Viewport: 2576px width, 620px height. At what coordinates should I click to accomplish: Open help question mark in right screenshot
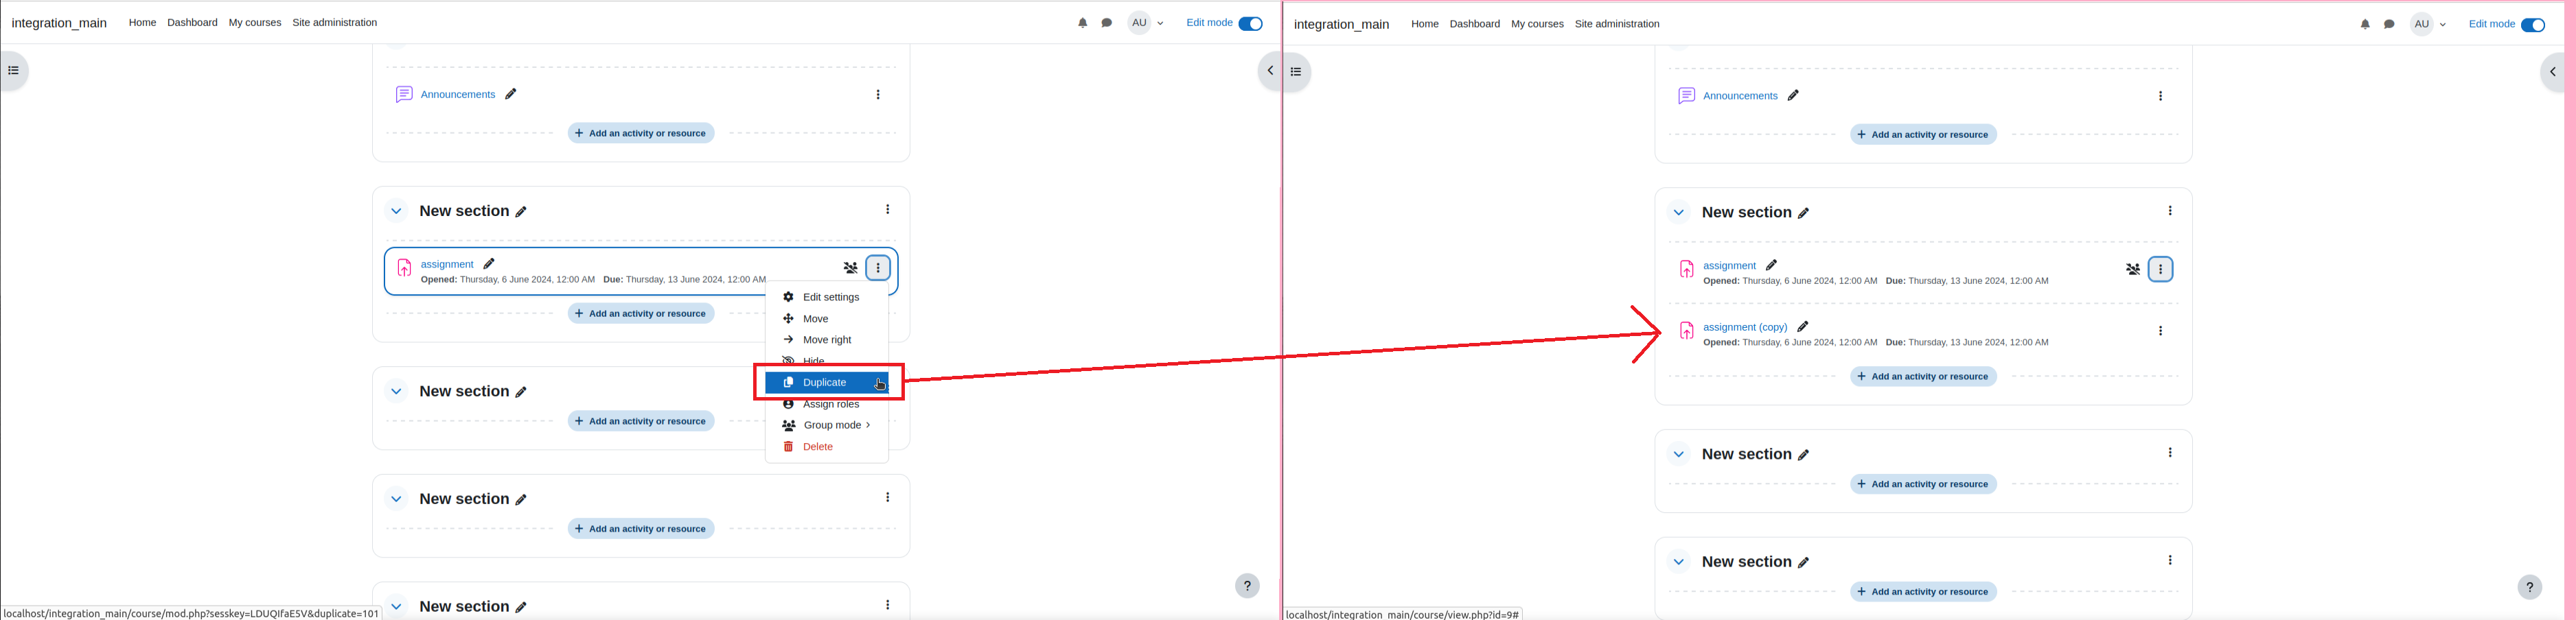(x=2529, y=587)
